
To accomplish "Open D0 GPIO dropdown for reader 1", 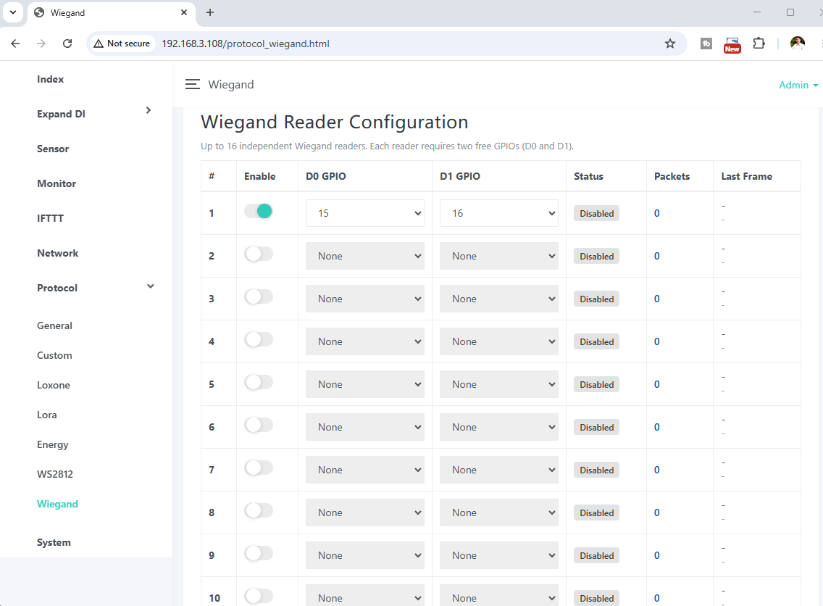I will tap(365, 213).
